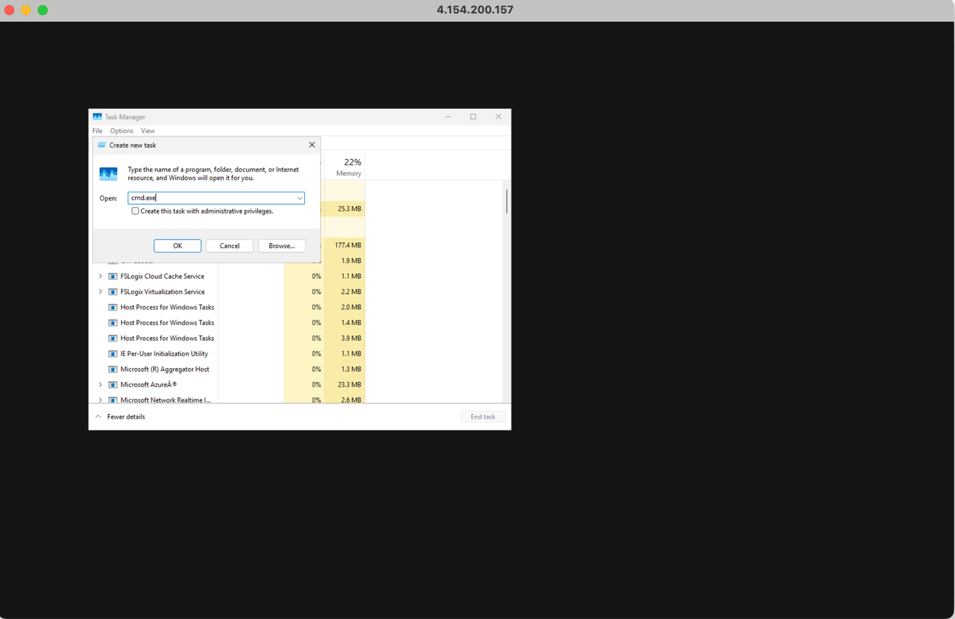Enable administrative privileges for the new task
955x619 pixels.
coord(135,211)
